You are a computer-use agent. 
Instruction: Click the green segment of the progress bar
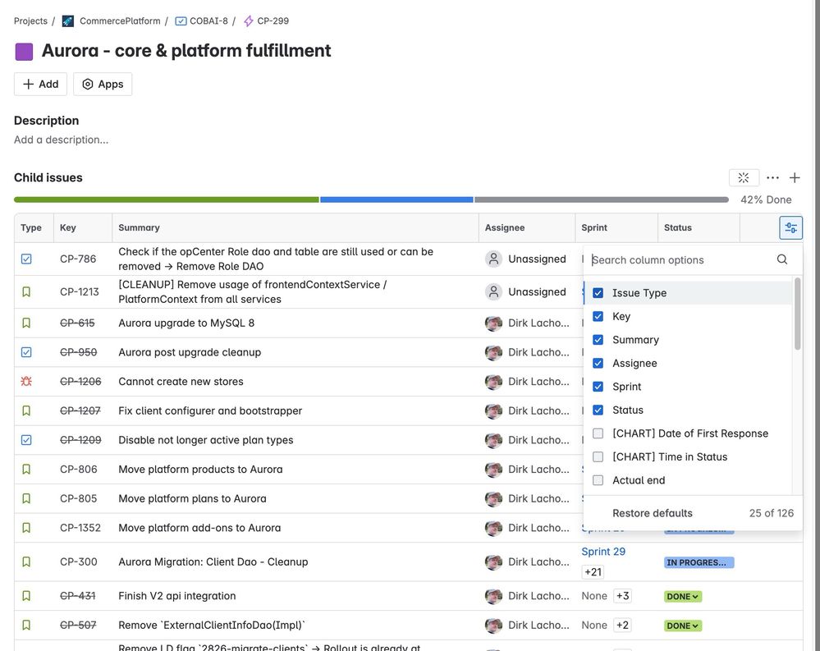[x=164, y=198]
